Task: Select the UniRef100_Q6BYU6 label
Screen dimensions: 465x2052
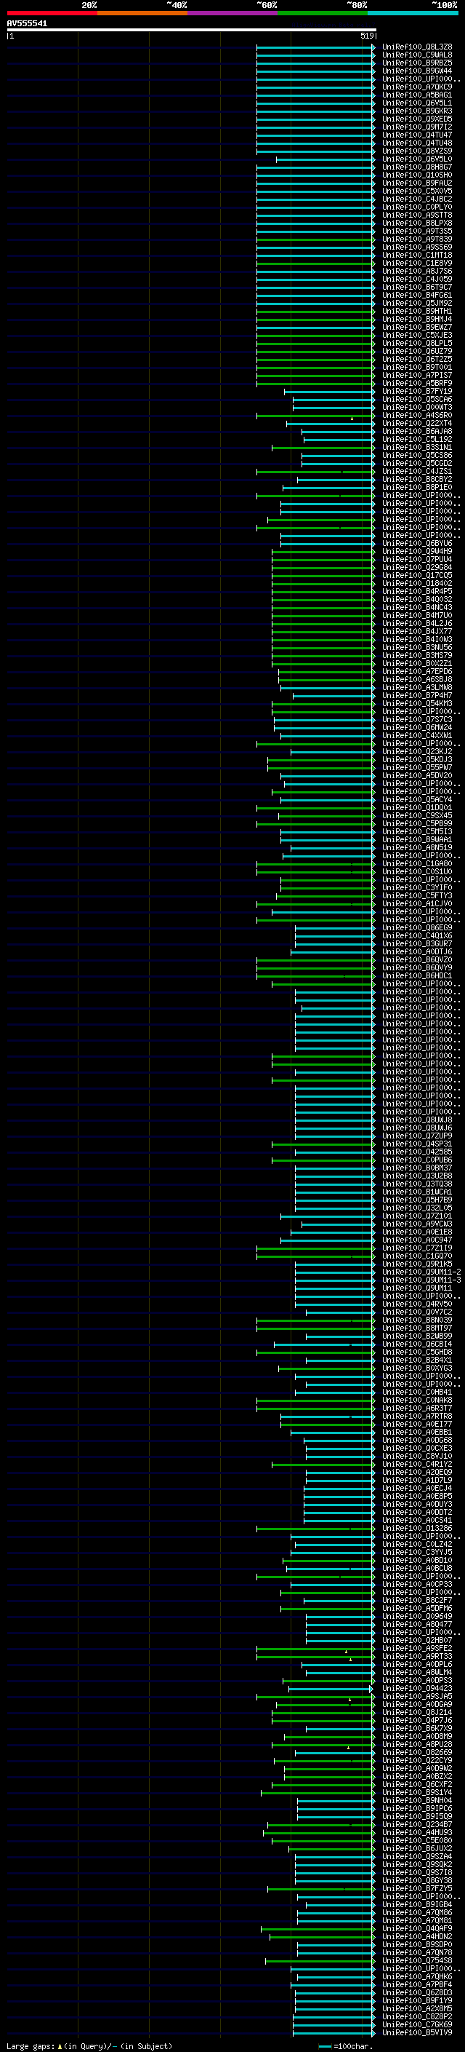Action: (x=417, y=543)
